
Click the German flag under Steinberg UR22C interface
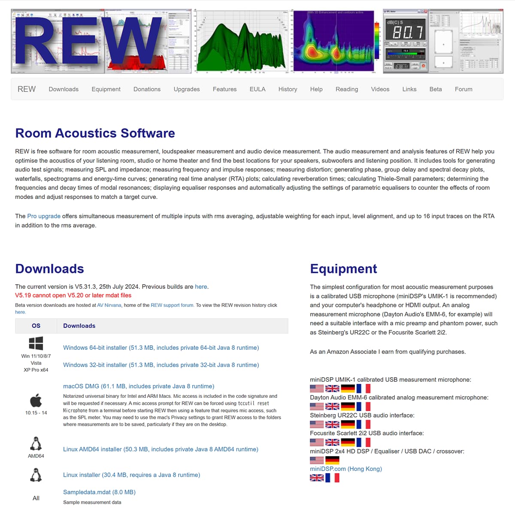click(x=348, y=424)
